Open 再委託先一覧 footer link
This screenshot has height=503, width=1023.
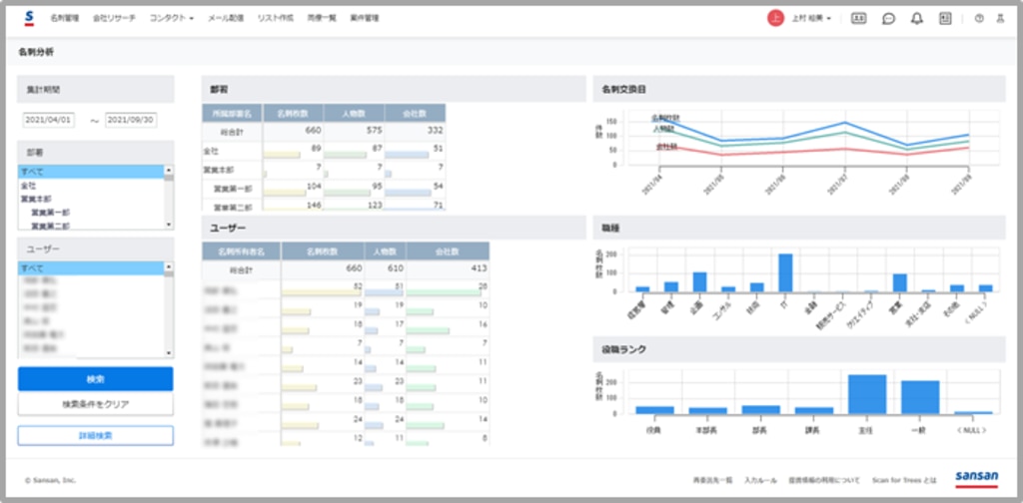click(x=711, y=480)
